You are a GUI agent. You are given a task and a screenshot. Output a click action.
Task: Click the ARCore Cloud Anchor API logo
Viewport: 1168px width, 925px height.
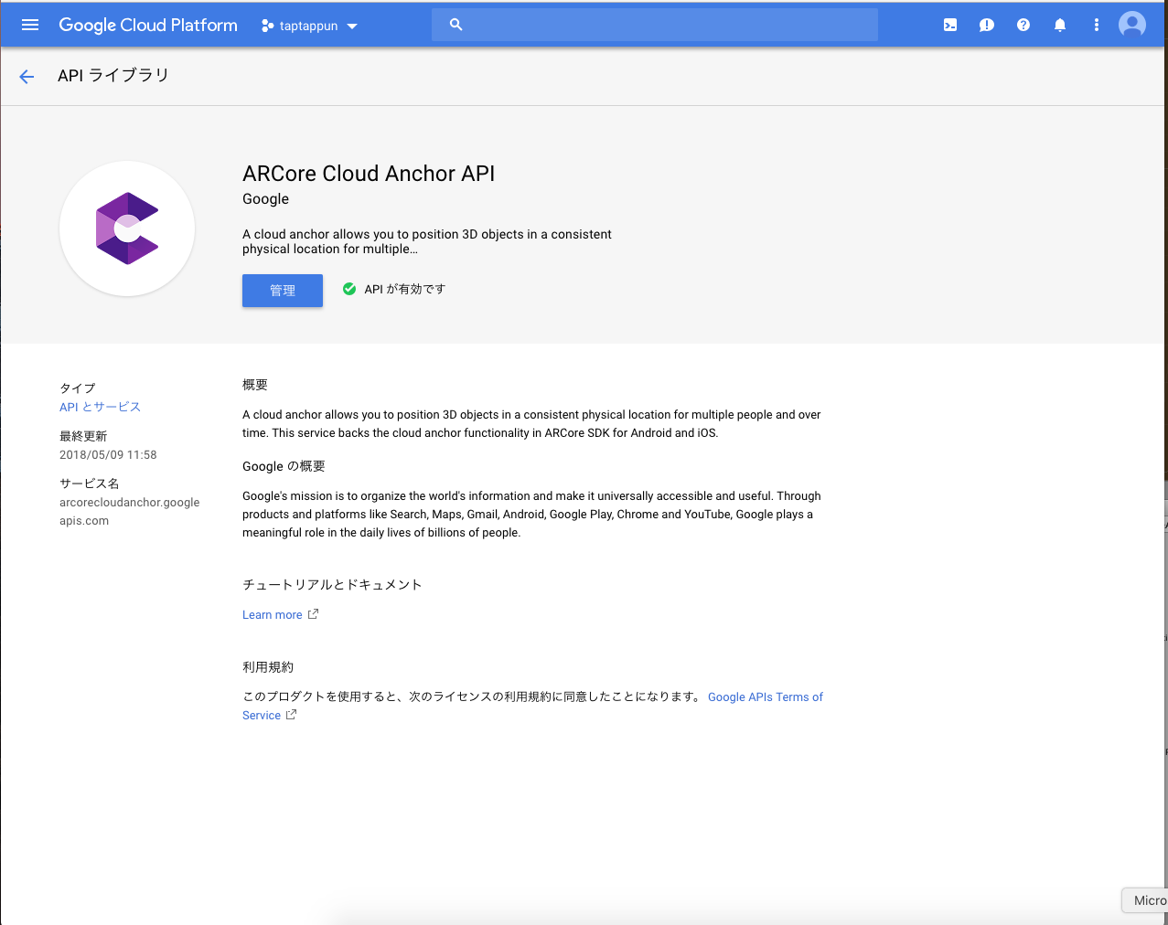click(126, 228)
